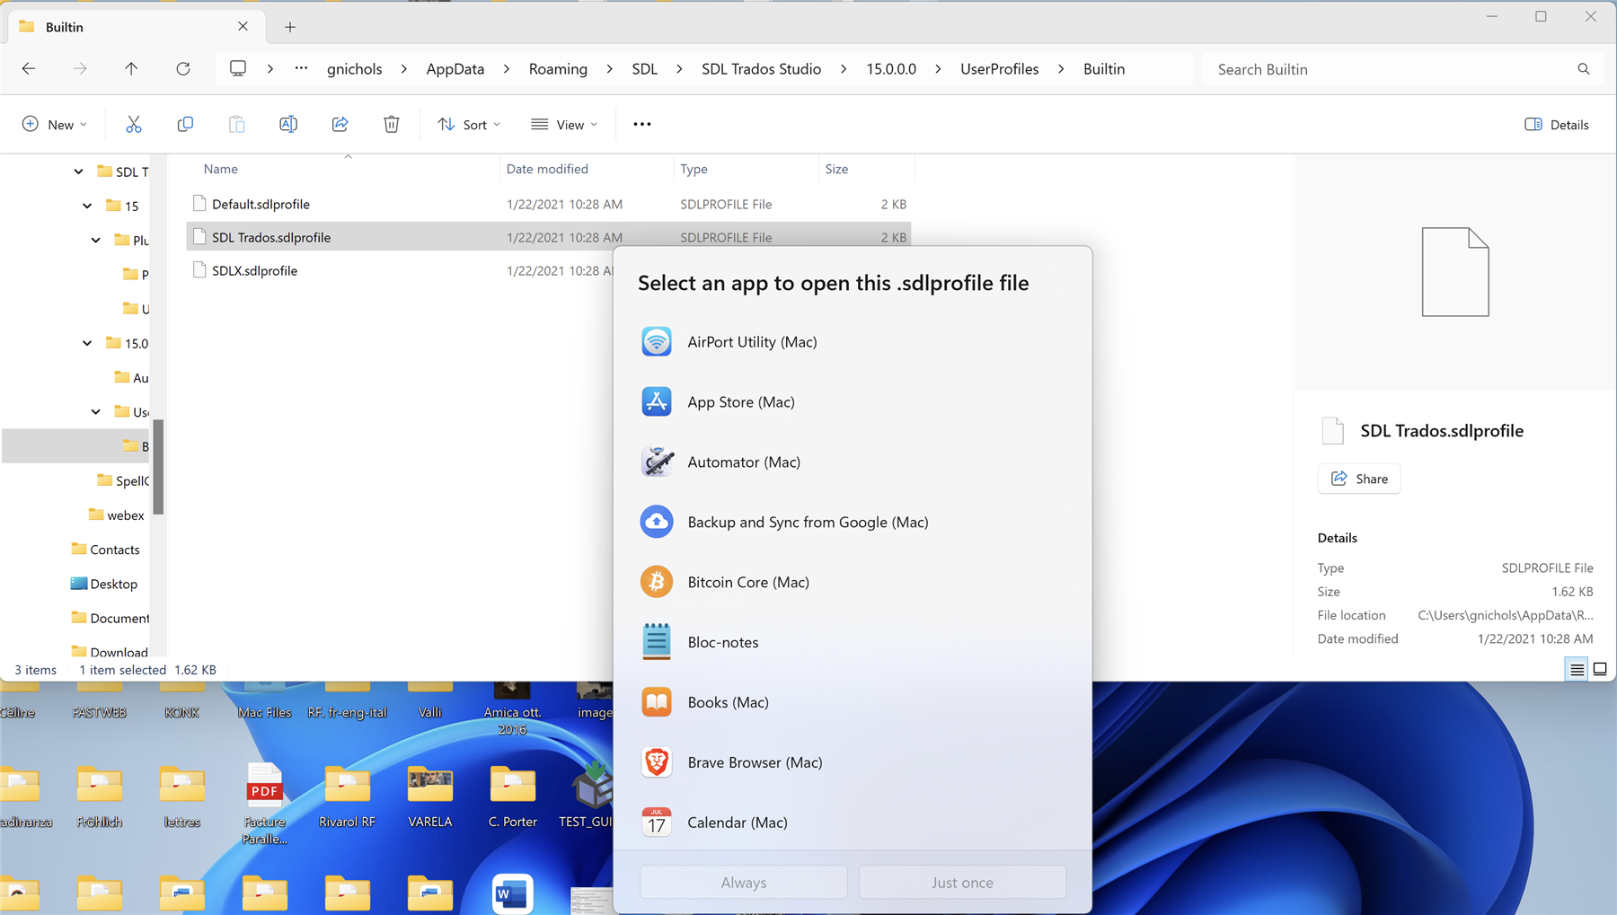
Task: Collapse the Plu tree folder
Action: 96,240
